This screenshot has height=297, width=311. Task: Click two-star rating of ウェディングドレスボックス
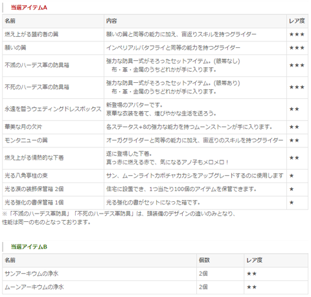pyautogui.click(x=294, y=109)
